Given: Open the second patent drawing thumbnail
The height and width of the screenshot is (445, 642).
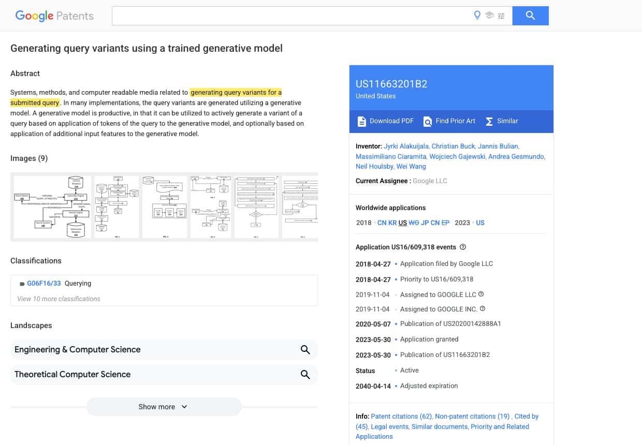Looking at the screenshot, I should 116,207.
